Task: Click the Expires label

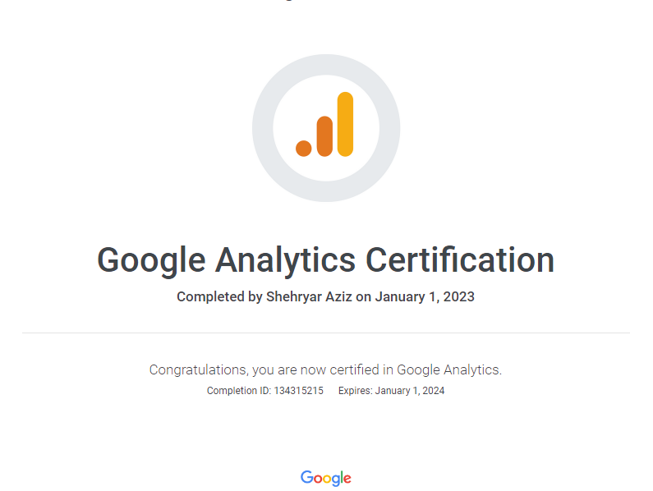Action: point(355,391)
